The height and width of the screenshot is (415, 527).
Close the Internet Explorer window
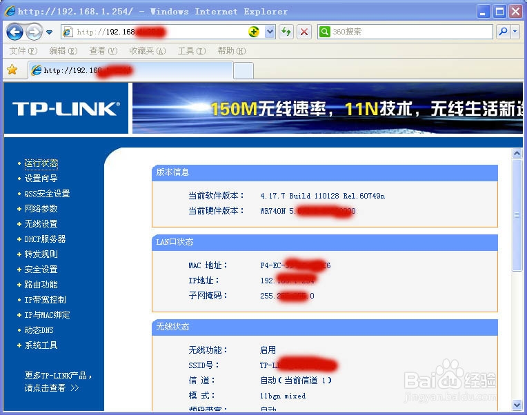[515, 12]
